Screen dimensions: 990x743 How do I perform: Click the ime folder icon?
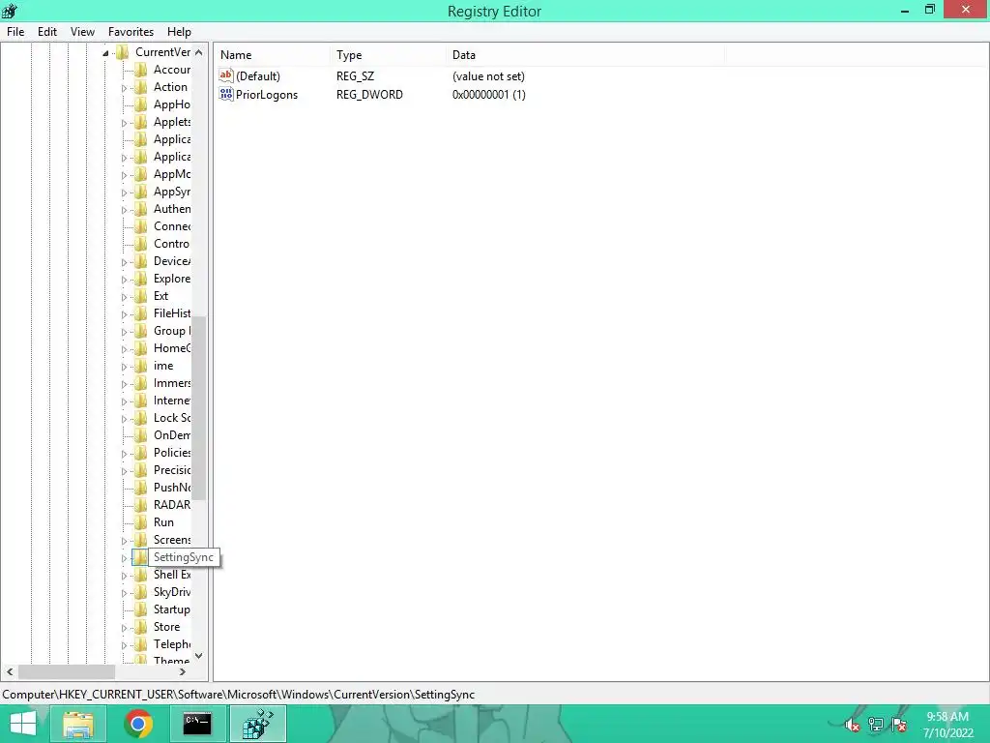tap(140, 365)
